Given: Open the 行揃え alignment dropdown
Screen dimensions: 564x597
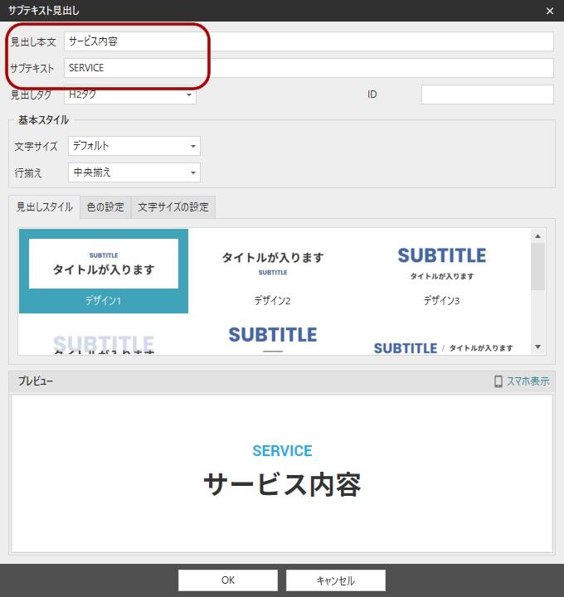Looking at the screenshot, I should click(x=134, y=172).
